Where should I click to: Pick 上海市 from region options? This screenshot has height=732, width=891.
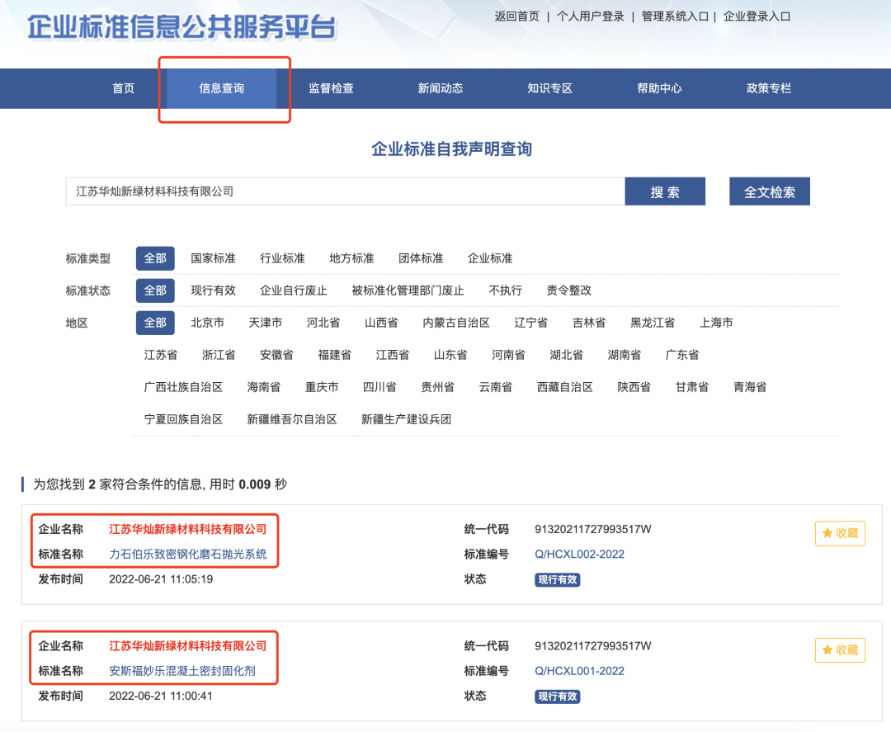(x=716, y=323)
